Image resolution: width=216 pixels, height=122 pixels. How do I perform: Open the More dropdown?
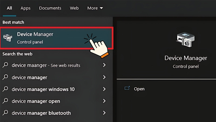click(95, 8)
